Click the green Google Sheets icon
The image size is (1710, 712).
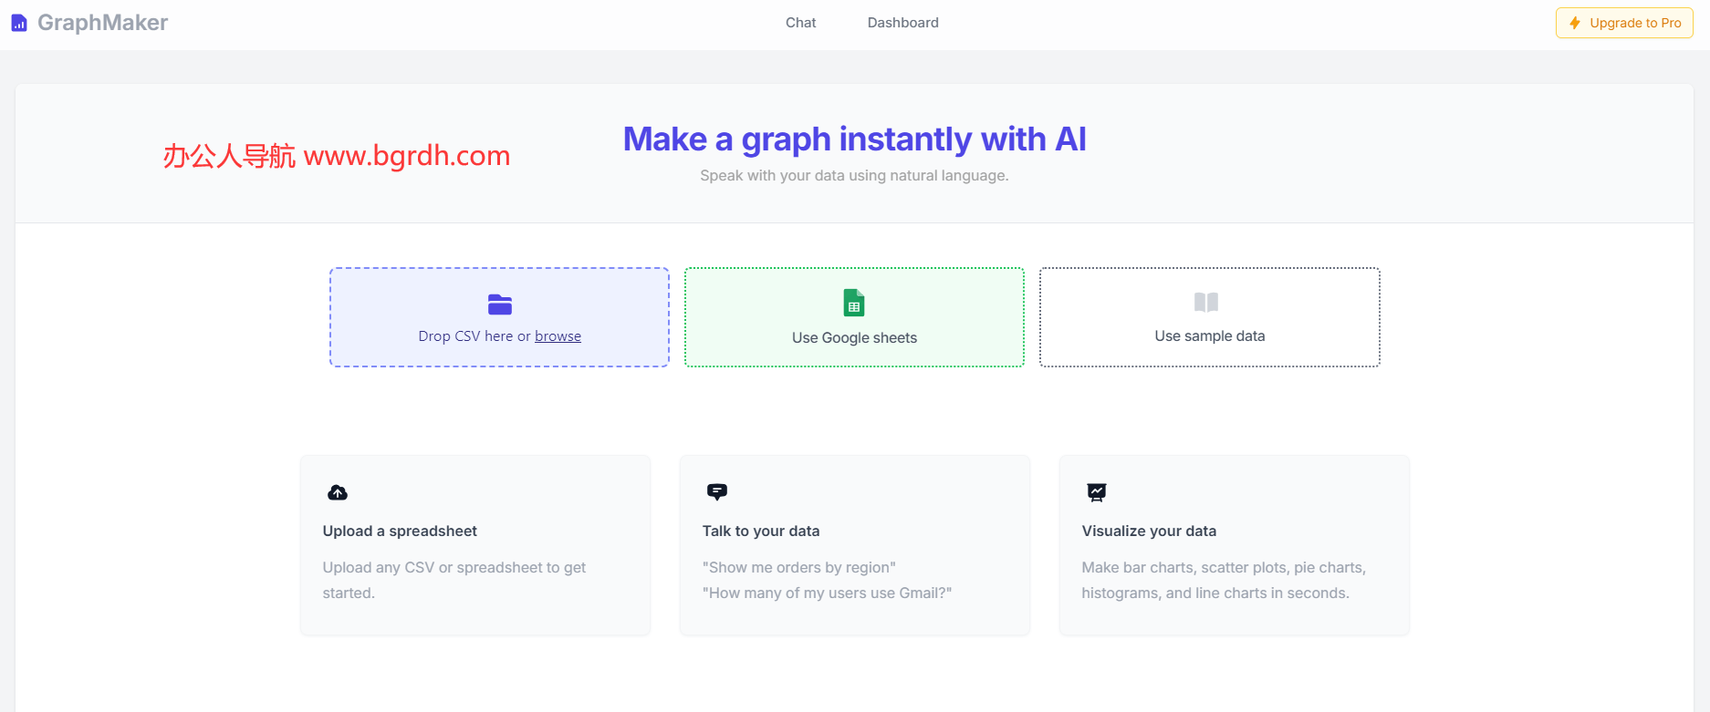(x=853, y=302)
